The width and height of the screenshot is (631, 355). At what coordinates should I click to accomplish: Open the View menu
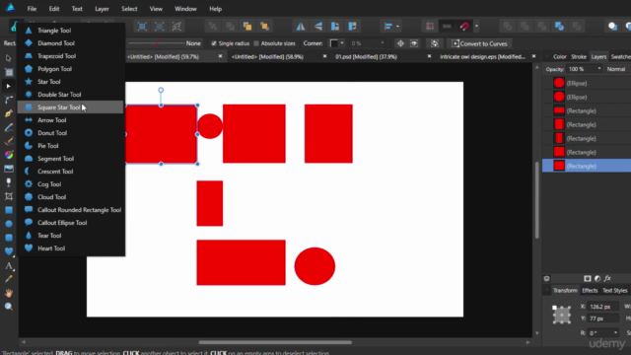point(156,9)
